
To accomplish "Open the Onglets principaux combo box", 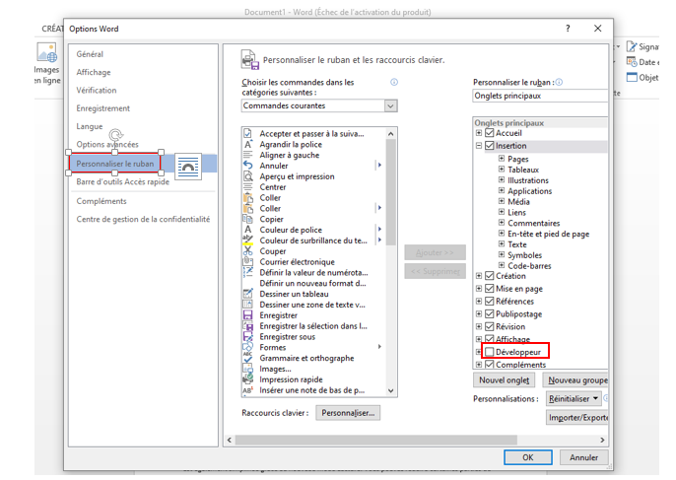I will tap(540, 96).
